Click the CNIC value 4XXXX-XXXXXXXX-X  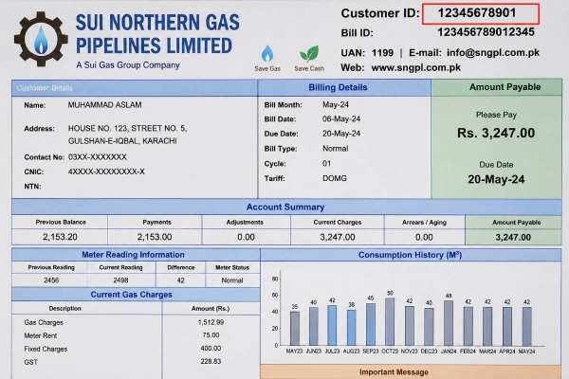click(x=106, y=171)
